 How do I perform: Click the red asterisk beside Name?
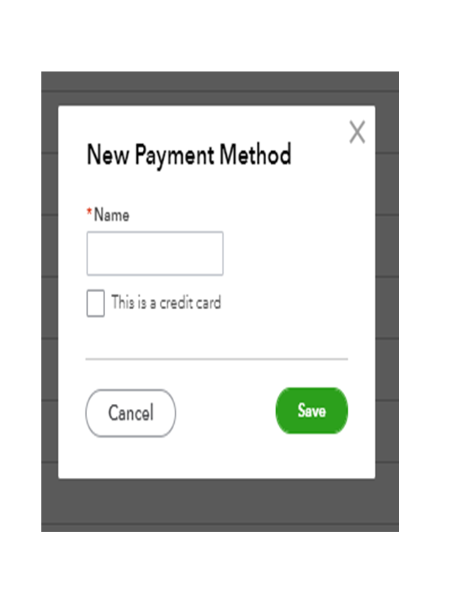pyautogui.click(x=90, y=211)
